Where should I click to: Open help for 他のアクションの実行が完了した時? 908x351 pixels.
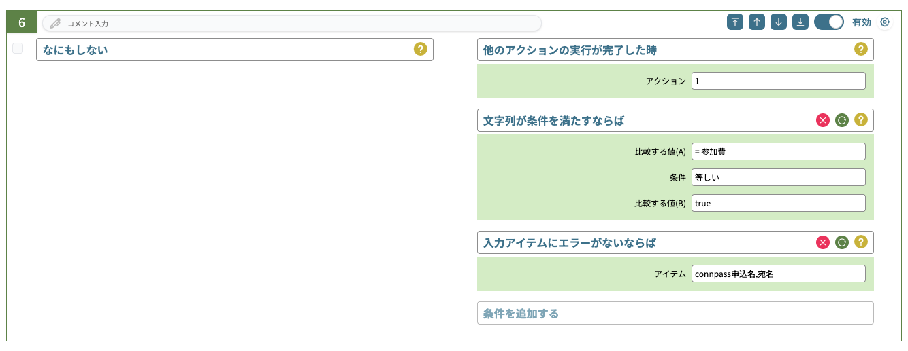(860, 49)
